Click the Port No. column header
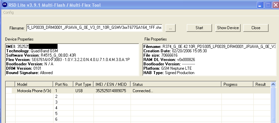This screenshot has height=123, width=279. pos(63,84)
